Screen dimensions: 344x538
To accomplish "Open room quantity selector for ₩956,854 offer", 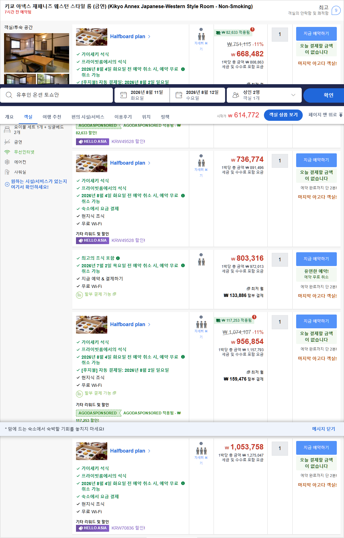I will pos(280,322).
